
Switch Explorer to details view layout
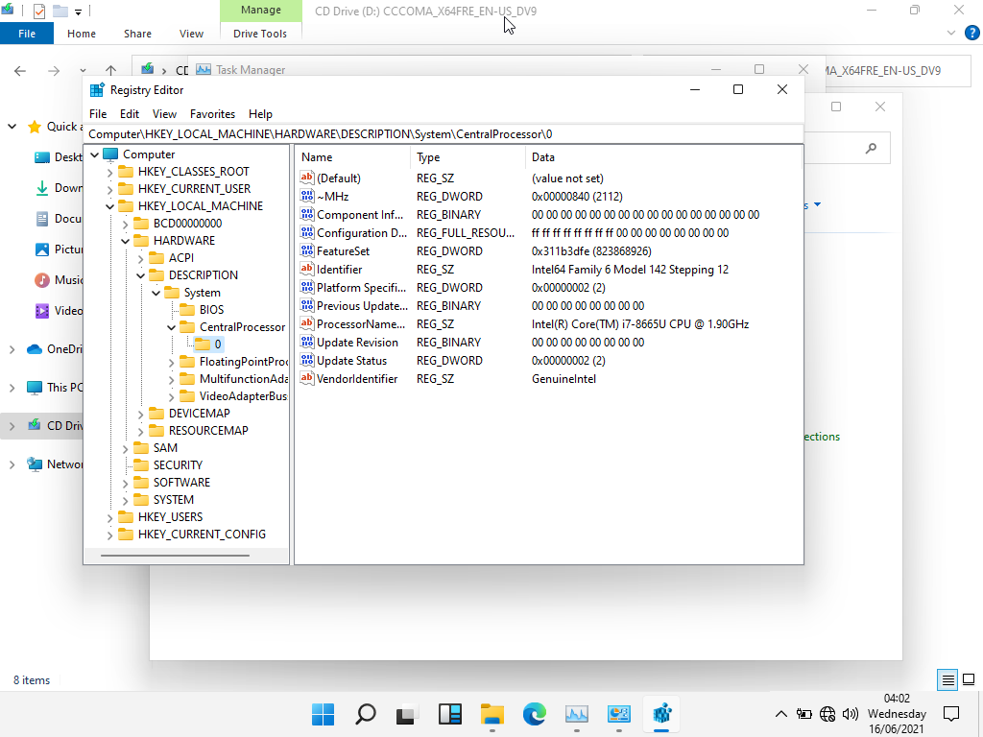947,680
